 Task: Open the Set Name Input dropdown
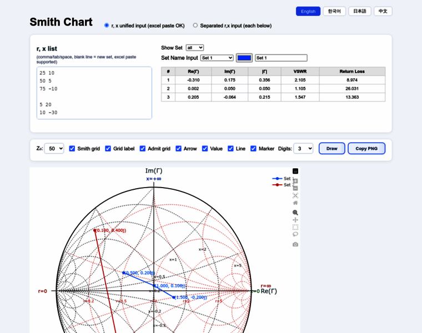pyautogui.click(x=217, y=58)
